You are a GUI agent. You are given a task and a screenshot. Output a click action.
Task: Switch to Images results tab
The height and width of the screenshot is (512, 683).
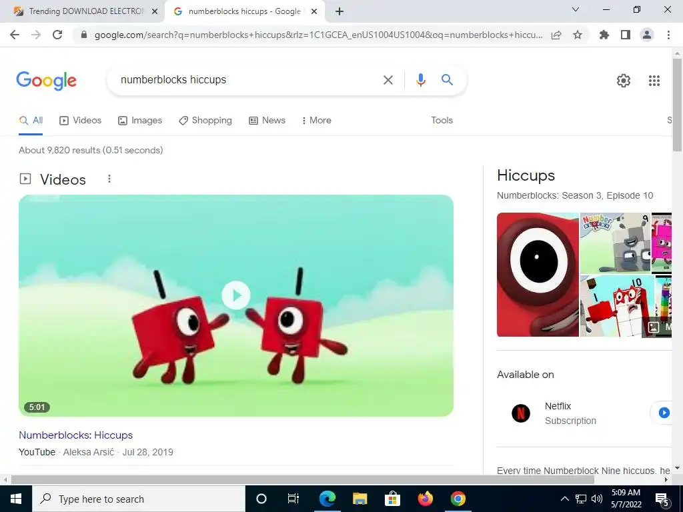[140, 120]
